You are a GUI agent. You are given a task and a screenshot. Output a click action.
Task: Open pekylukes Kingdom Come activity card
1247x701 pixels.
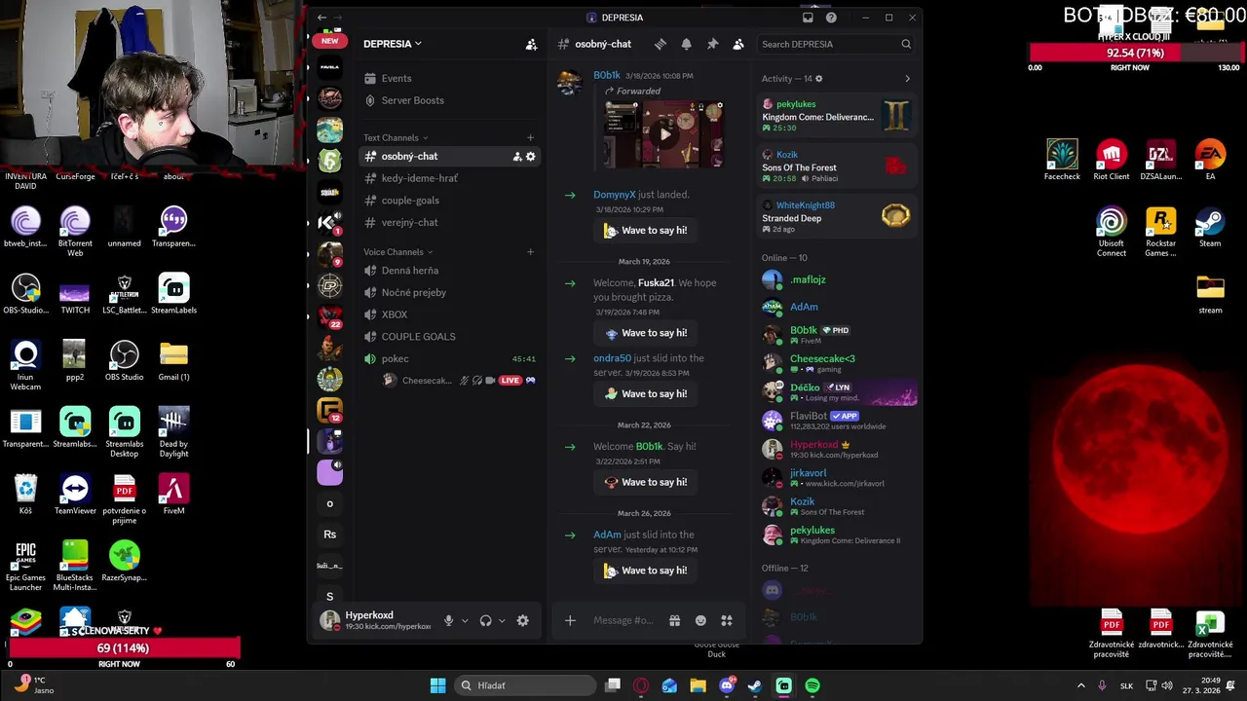click(837, 116)
